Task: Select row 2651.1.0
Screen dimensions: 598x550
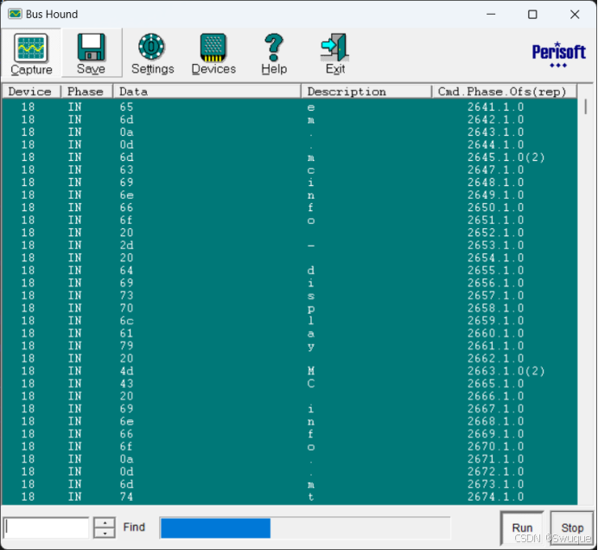Action: coord(289,221)
